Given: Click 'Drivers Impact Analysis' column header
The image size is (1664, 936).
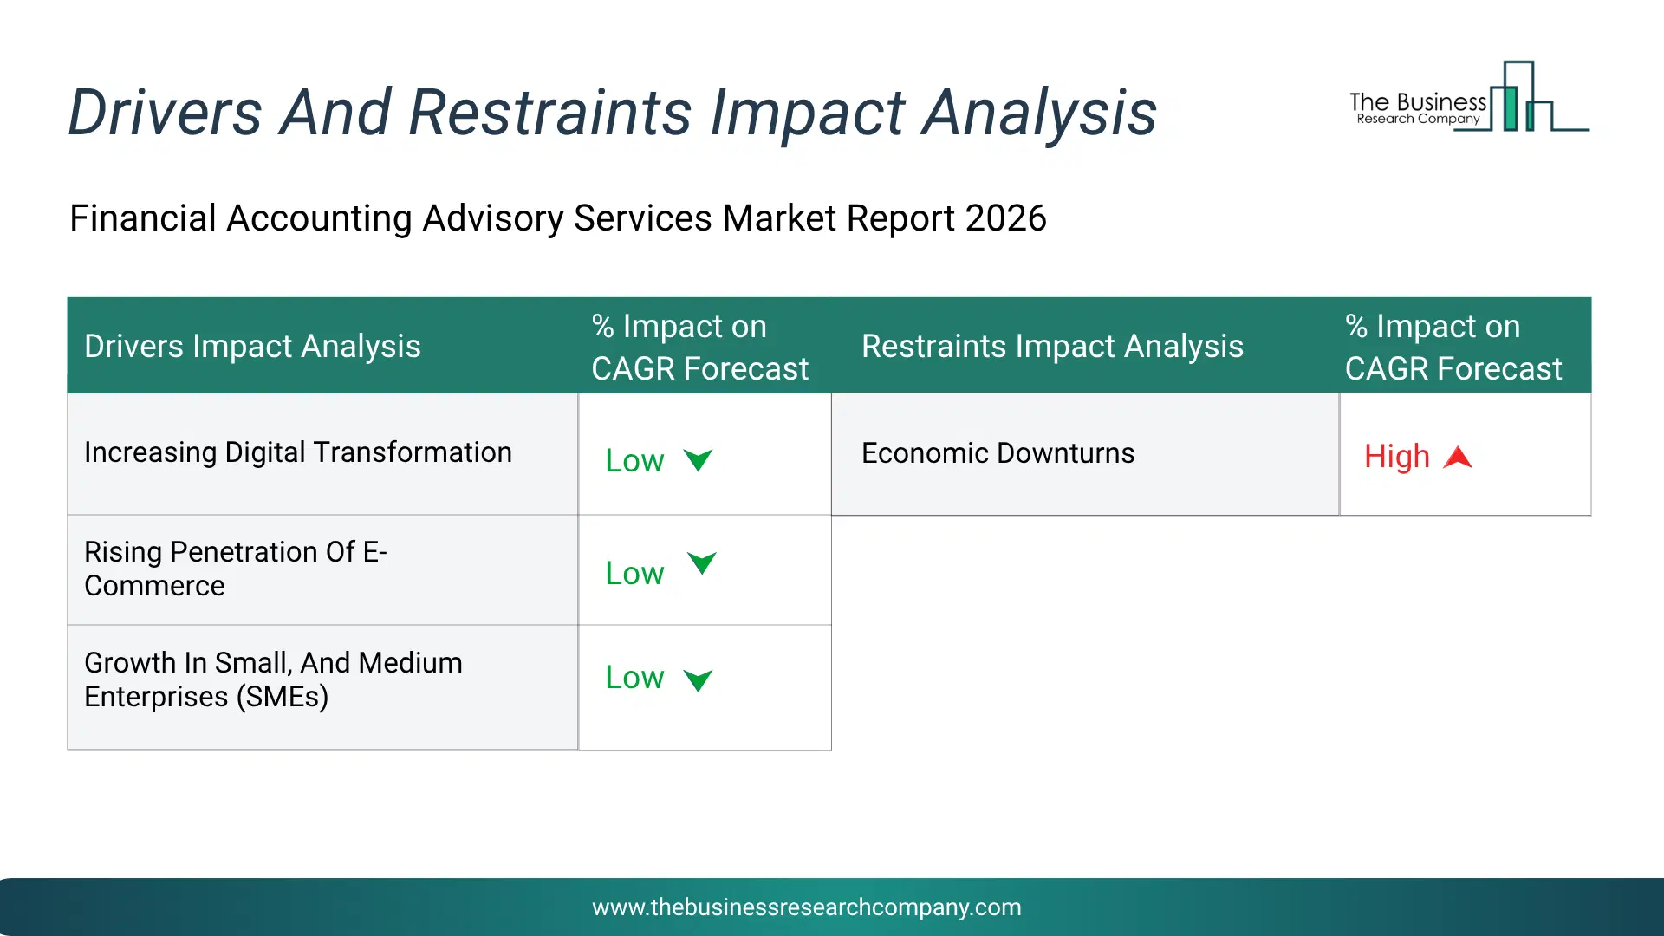Looking at the screenshot, I should (x=252, y=346).
